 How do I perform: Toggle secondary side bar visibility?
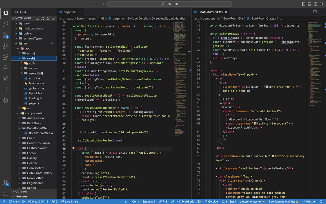315,4
